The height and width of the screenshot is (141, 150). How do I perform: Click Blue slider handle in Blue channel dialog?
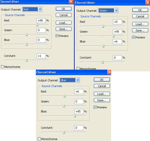tap(75, 116)
